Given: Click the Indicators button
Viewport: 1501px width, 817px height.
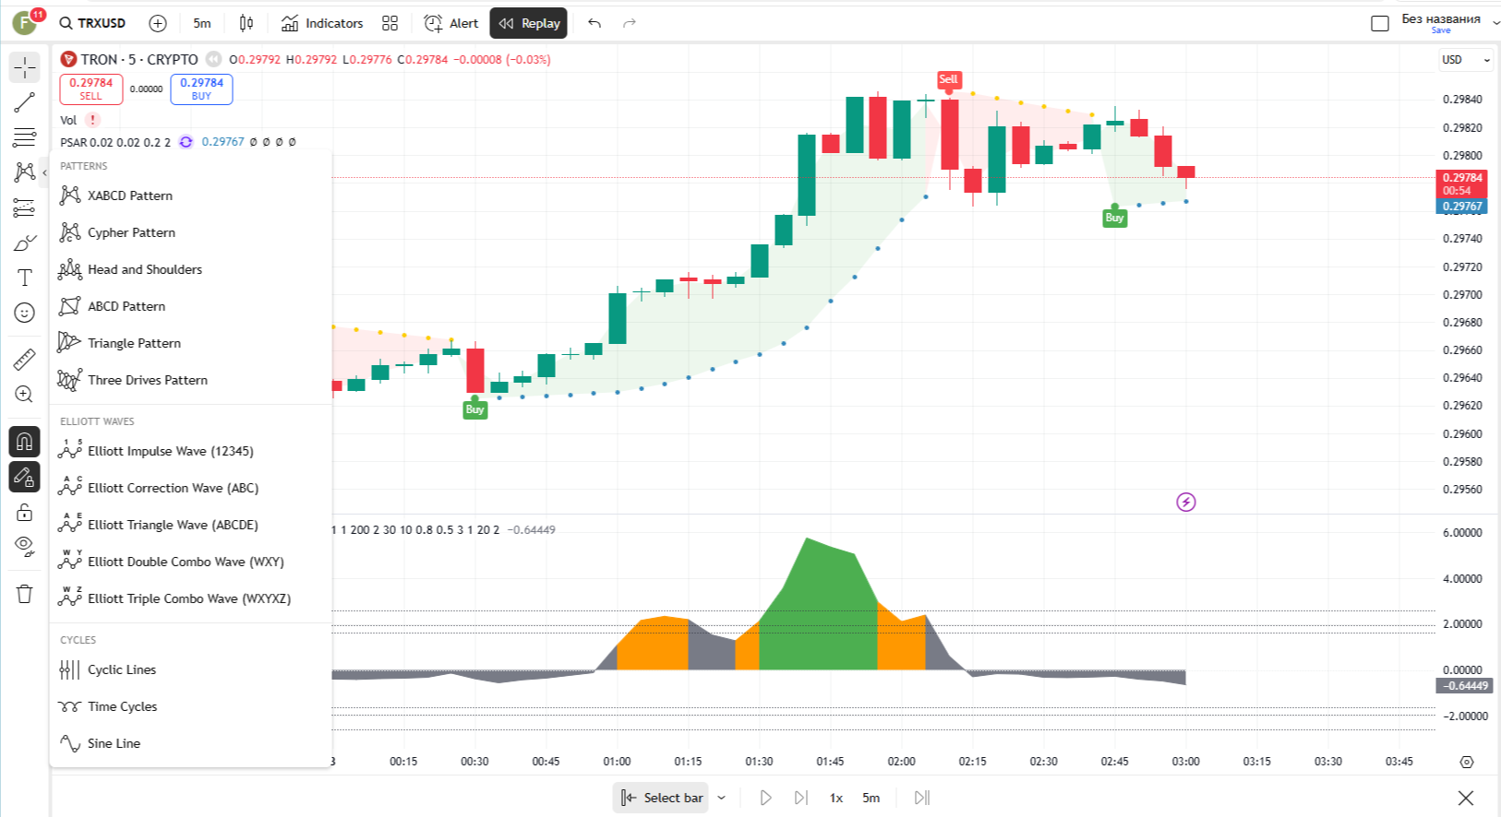Looking at the screenshot, I should click(x=322, y=23).
